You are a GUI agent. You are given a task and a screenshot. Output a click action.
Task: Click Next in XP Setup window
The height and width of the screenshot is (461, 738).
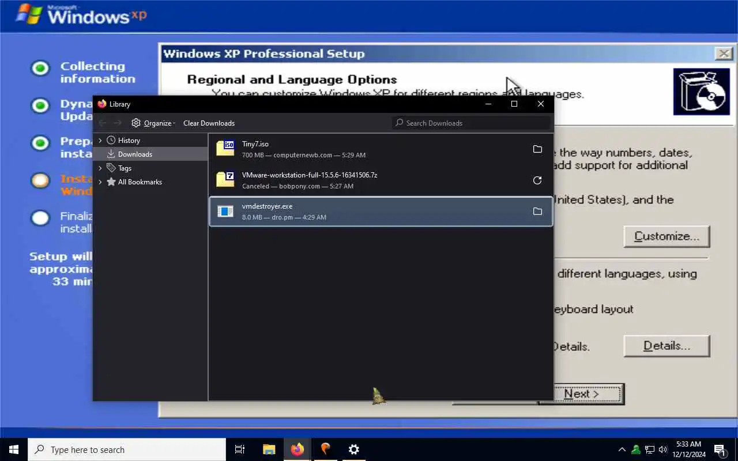tap(581, 394)
